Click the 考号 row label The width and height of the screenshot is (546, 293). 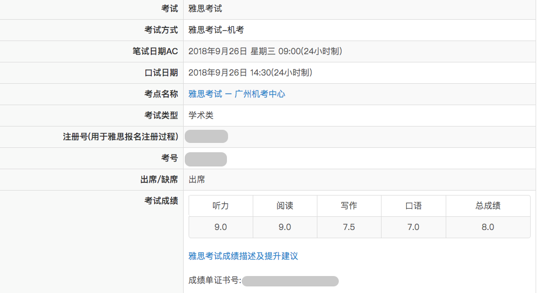point(169,158)
